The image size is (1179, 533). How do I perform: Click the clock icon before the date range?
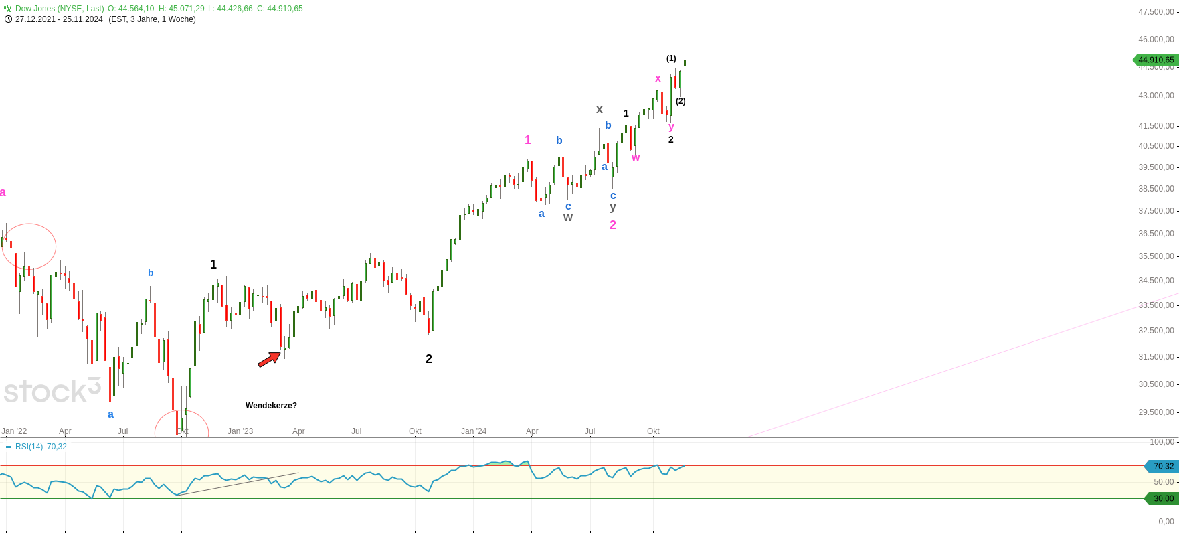click(x=8, y=19)
